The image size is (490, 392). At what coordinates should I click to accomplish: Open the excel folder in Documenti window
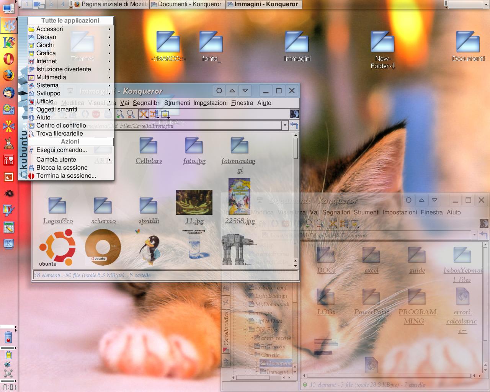click(x=371, y=260)
